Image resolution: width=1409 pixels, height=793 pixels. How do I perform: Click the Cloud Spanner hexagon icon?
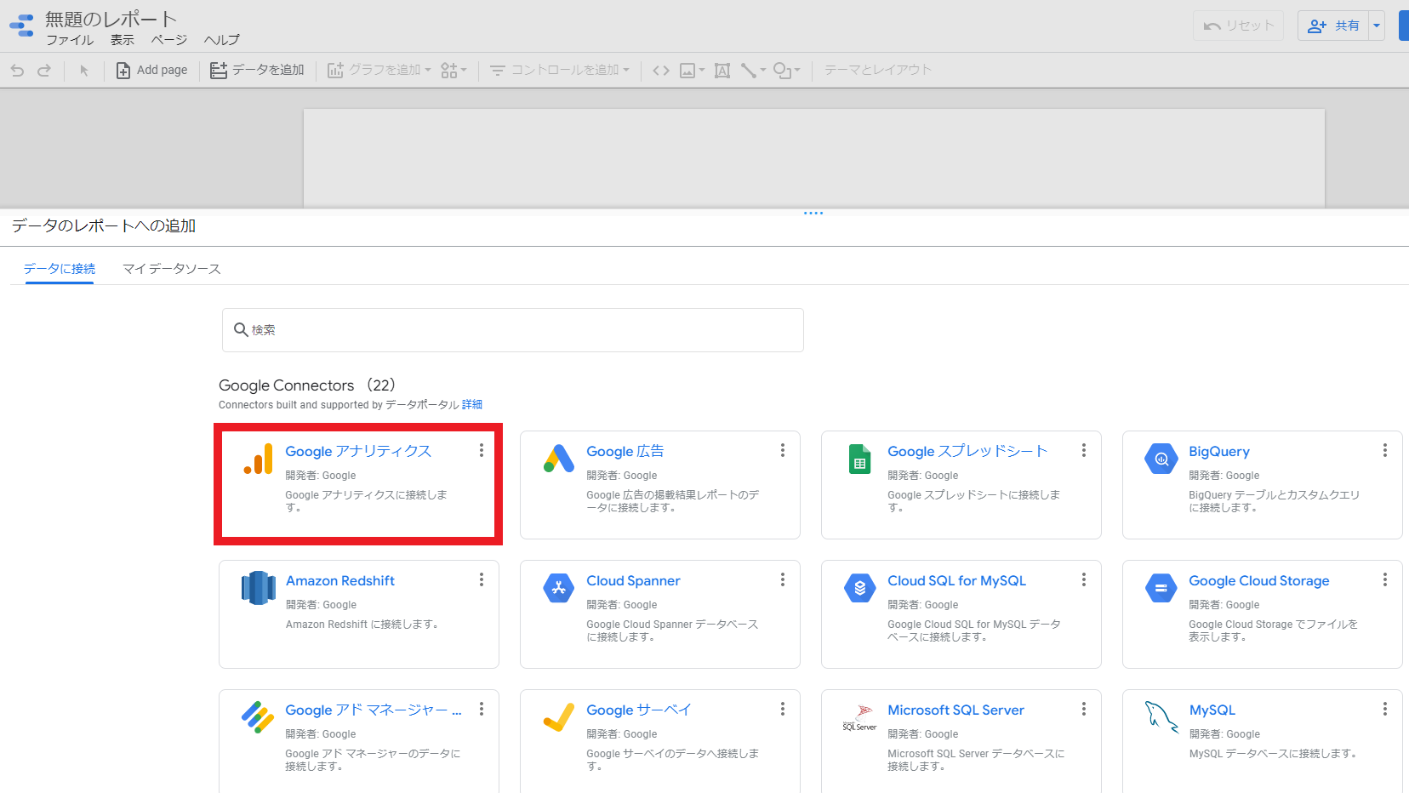pyautogui.click(x=559, y=588)
